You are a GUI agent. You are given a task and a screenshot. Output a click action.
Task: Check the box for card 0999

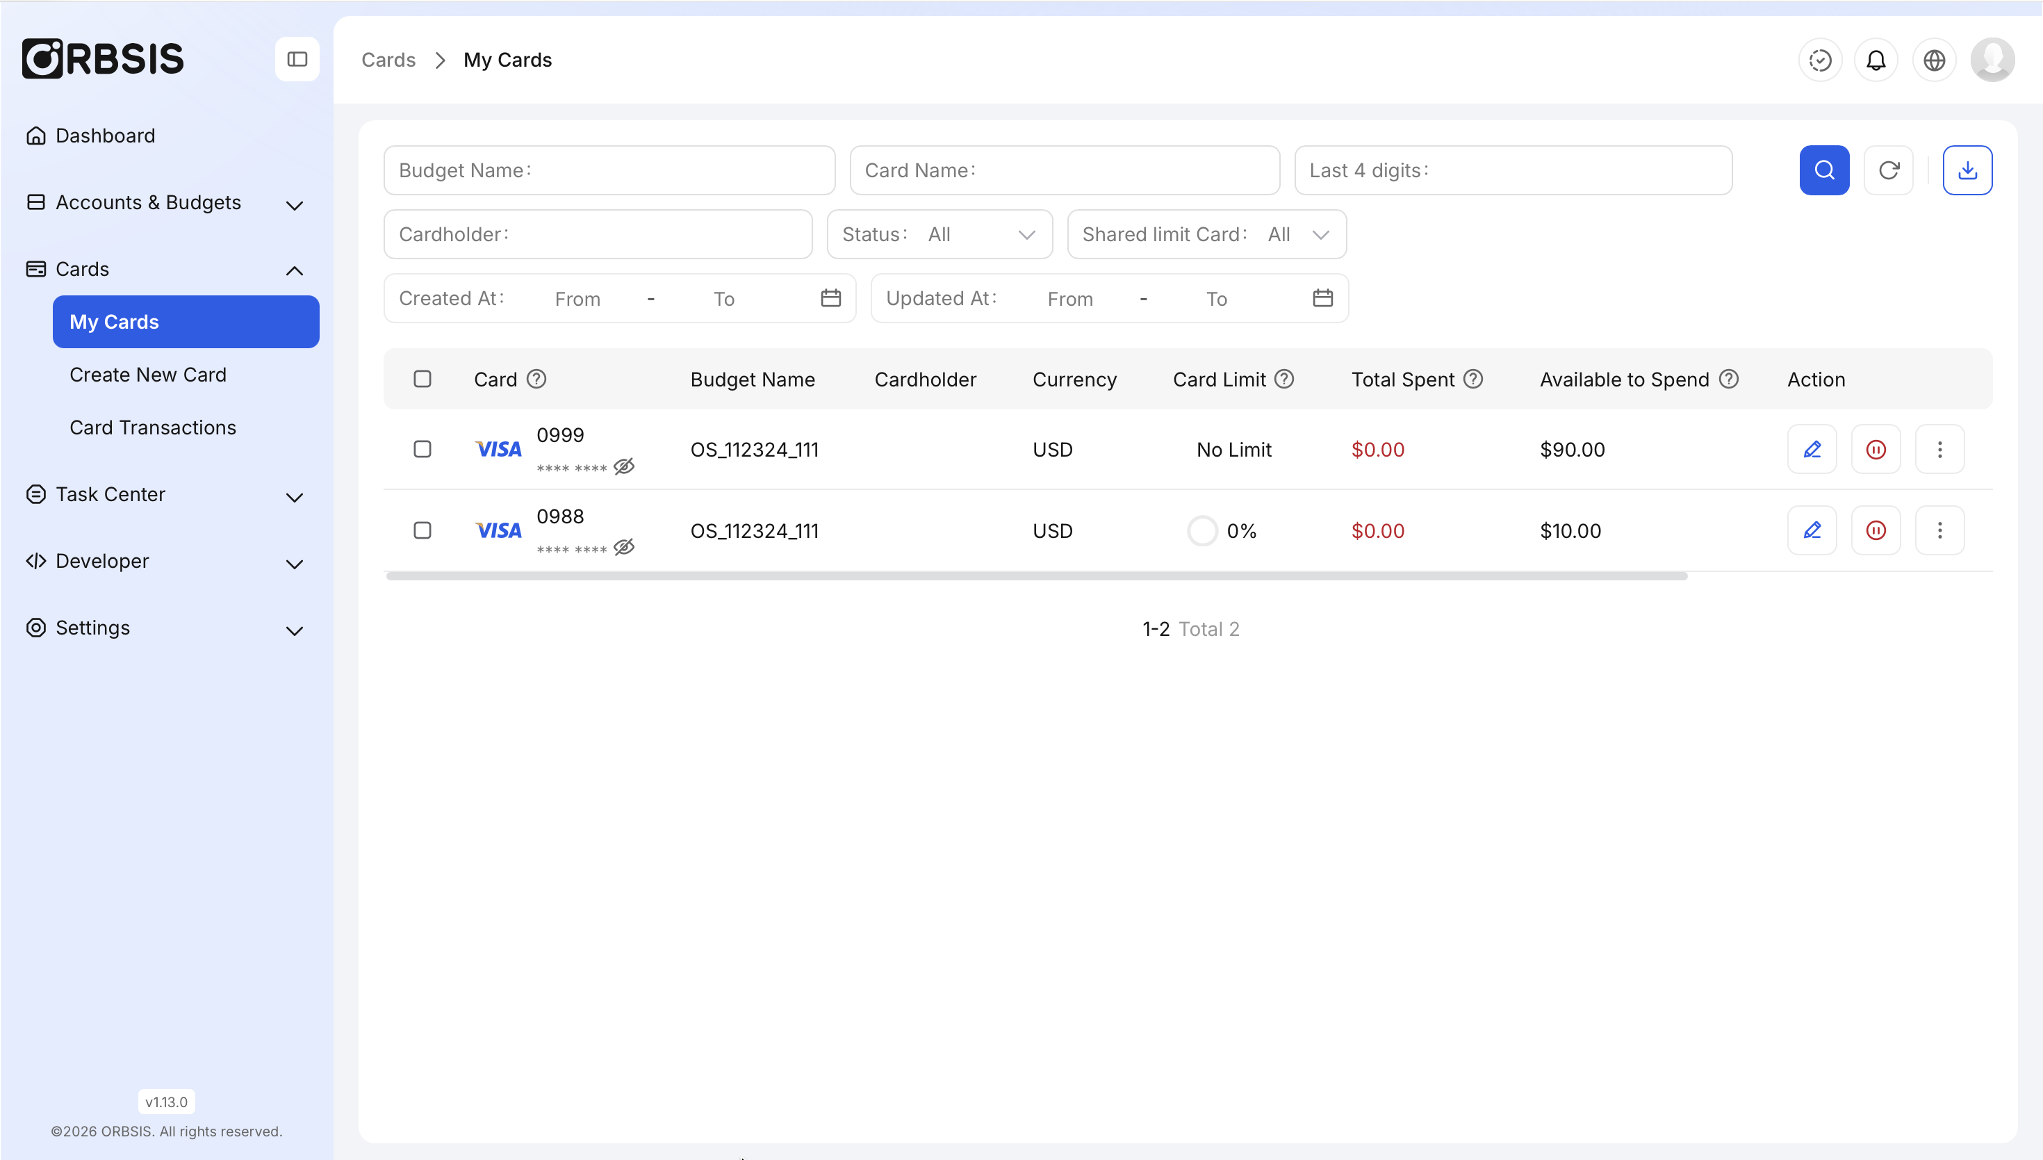[422, 450]
